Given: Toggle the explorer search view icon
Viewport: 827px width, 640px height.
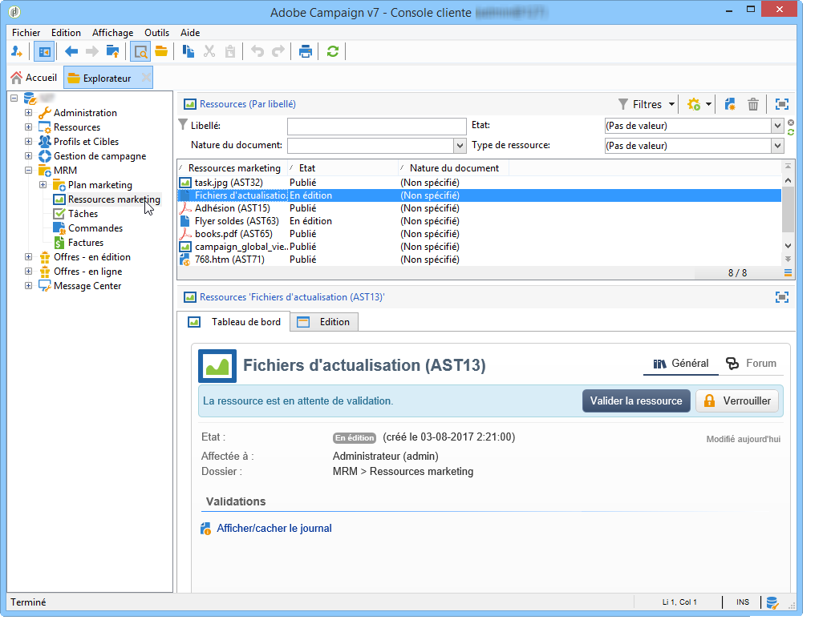Looking at the screenshot, I should point(140,51).
